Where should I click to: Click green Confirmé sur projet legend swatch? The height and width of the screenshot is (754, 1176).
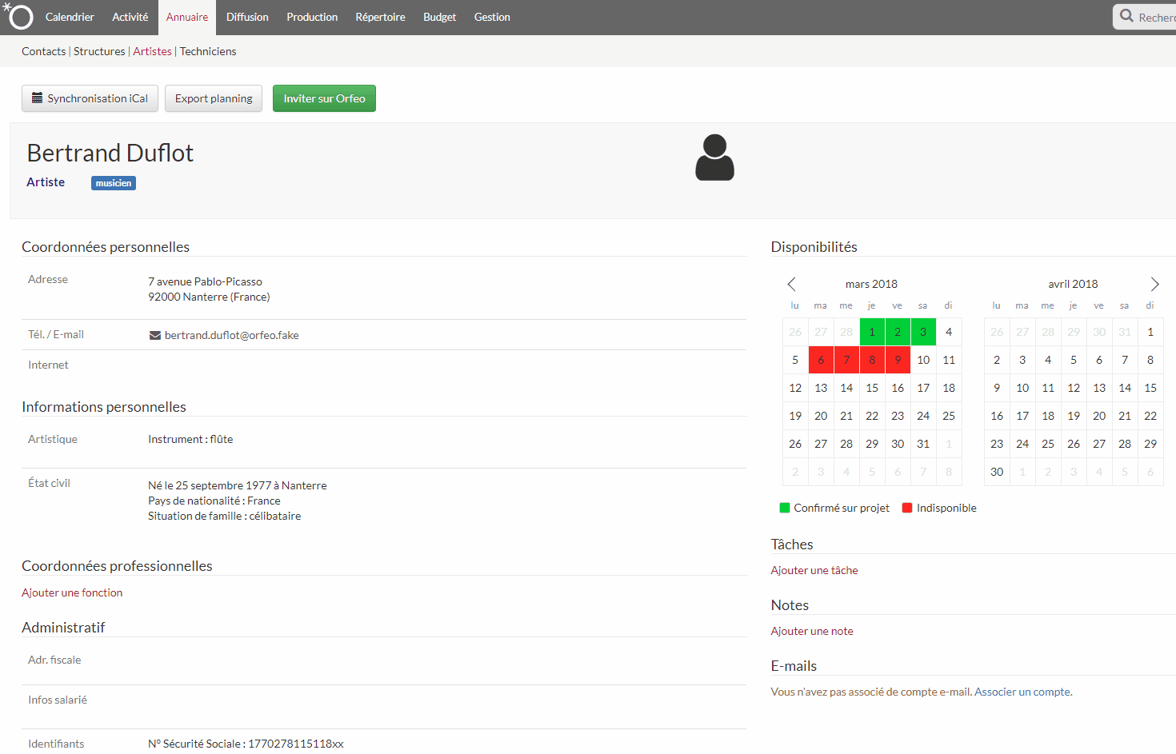pyautogui.click(x=785, y=508)
